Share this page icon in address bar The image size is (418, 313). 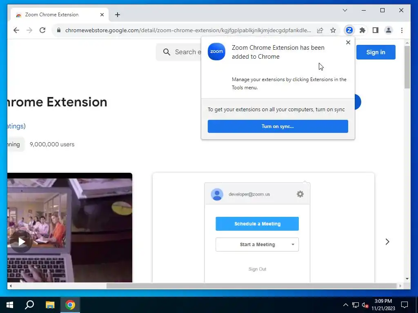[320, 30]
